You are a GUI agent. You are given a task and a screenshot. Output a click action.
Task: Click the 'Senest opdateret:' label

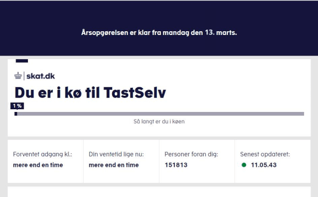click(265, 154)
